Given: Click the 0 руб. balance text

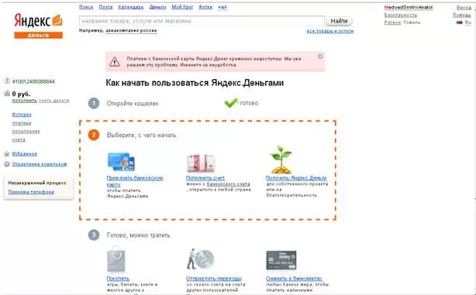Looking at the screenshot, I should point(21,94).
